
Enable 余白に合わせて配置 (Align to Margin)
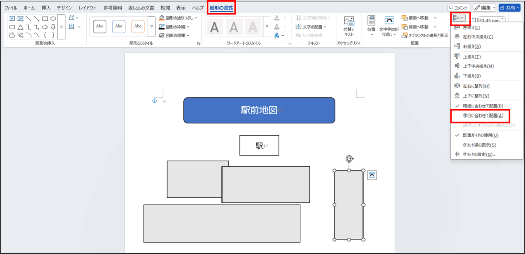tap(482, 116)
